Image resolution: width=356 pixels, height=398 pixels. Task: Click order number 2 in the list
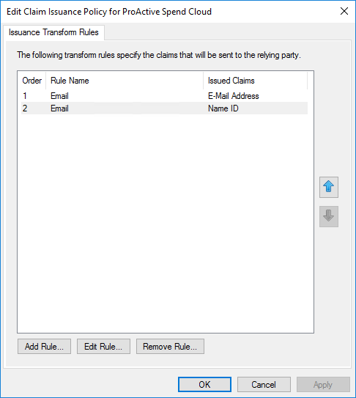pyautogui.click(x=25, y=108)
